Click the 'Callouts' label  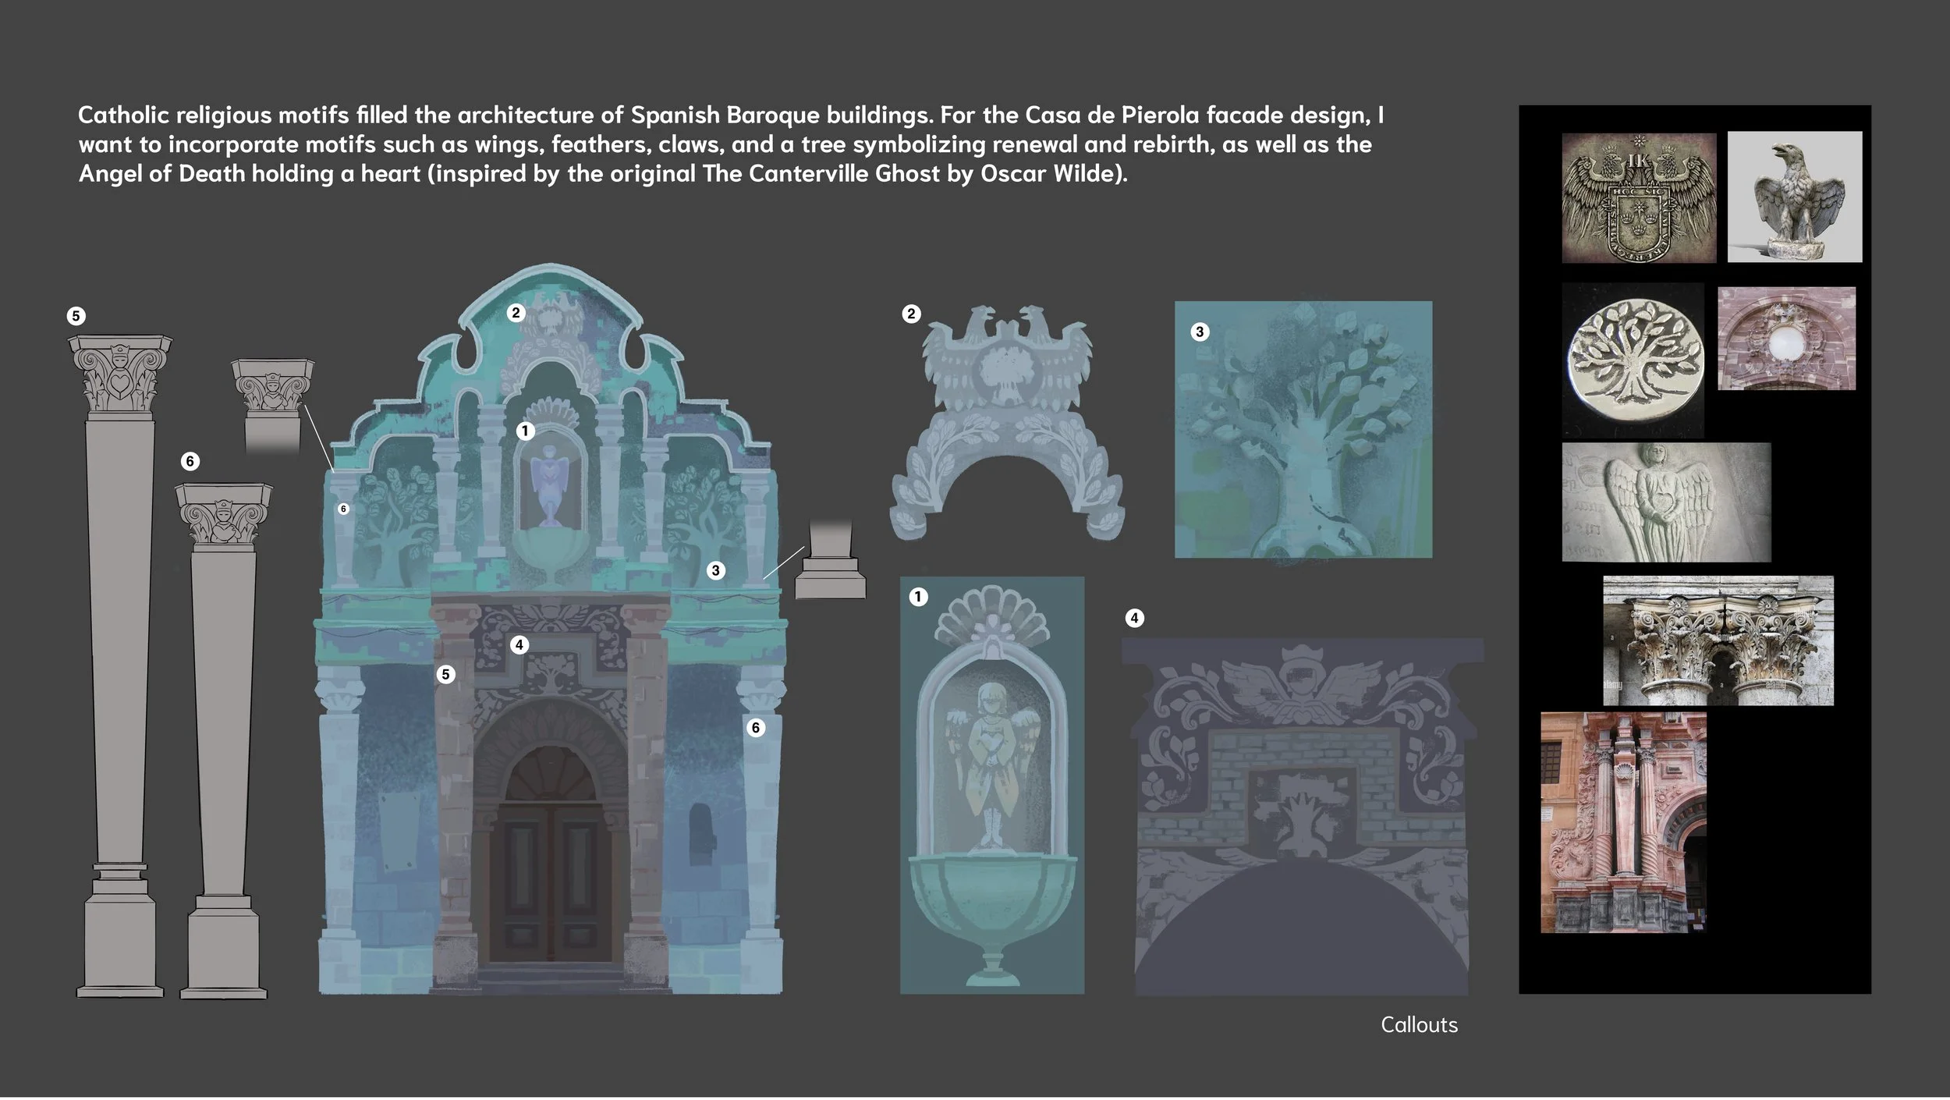[1419, 1024]
